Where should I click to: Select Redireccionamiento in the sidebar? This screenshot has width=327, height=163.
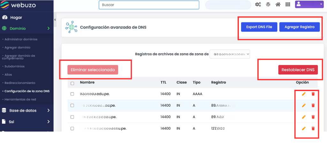20,83
